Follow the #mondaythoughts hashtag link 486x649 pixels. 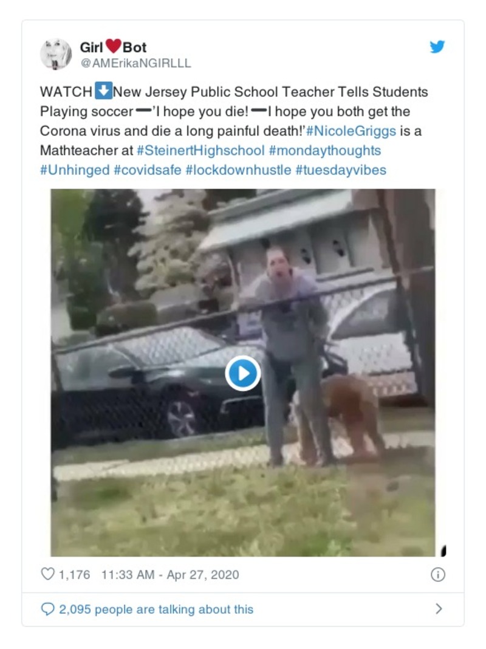(x=324, y=150)
